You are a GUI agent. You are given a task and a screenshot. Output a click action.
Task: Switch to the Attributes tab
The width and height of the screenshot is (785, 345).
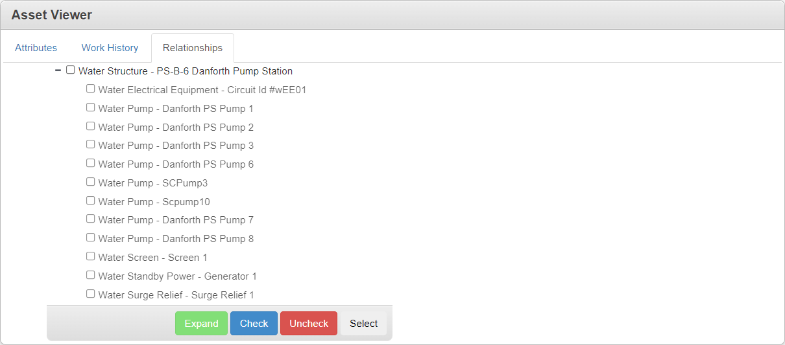pyautogui.click(x=36, y=48)
